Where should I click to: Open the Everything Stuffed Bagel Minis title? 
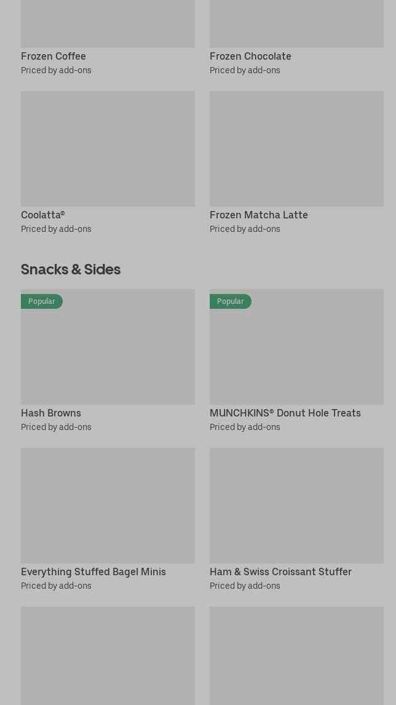tap(93, 572)
